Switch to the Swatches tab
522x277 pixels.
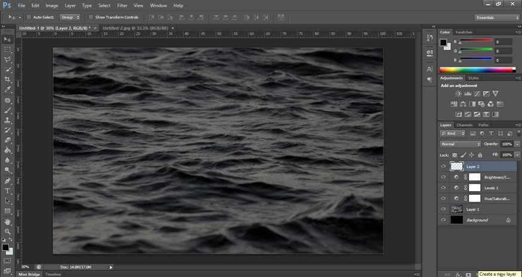click(464, 32)
